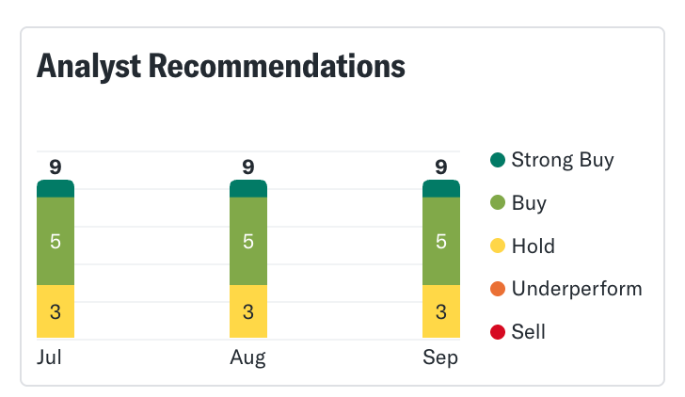The width and height of the screenshot is (685, 397).
Task: Select the Underperform legend label
Action: [577, 289]
